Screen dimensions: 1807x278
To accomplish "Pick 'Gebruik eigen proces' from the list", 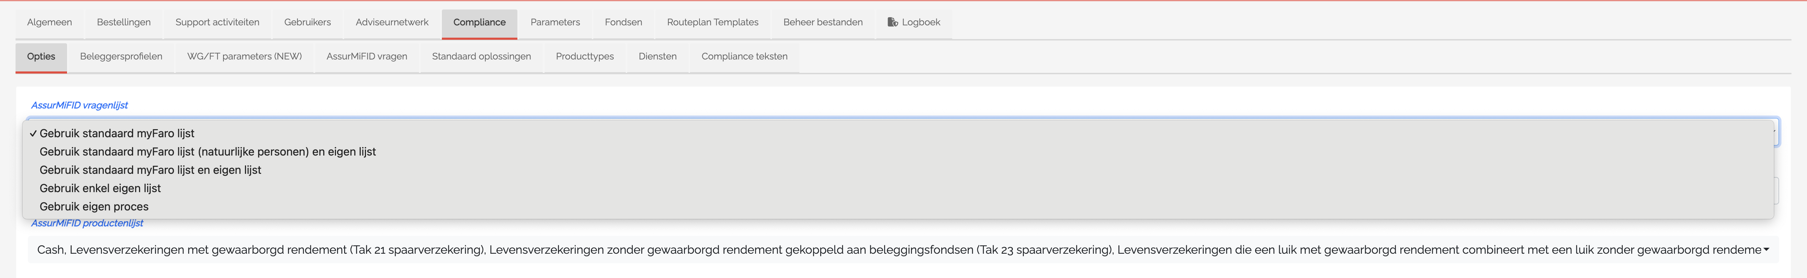I will point(898,207).
